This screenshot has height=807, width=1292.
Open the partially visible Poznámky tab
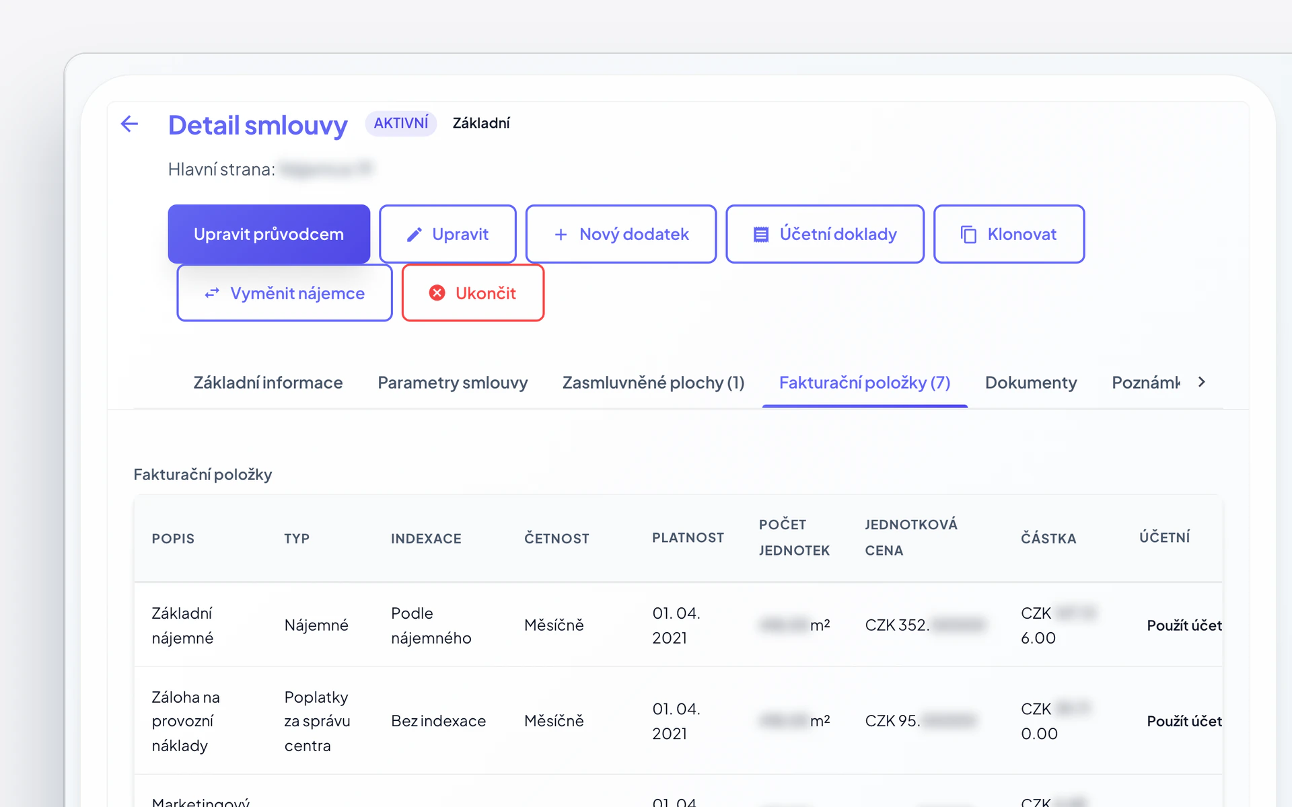click(x=1145, y=383)
